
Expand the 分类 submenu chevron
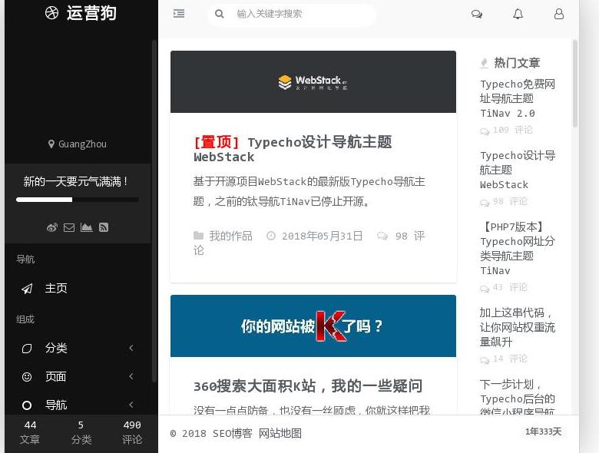131,348
